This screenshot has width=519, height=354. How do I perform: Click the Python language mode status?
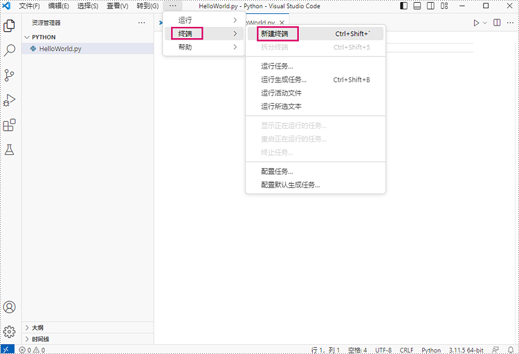[x=431, y=350]
